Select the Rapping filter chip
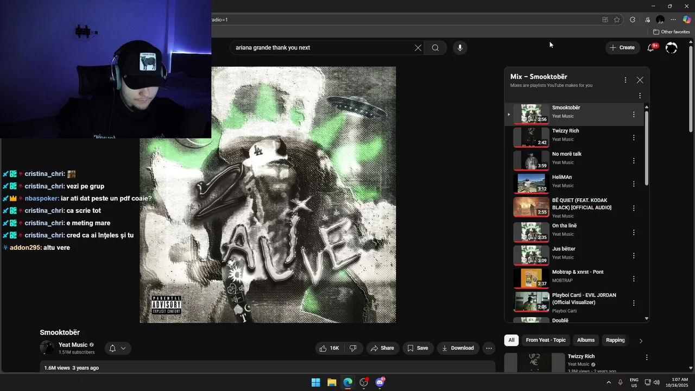 pyautogui.click(x=615, y=340)
